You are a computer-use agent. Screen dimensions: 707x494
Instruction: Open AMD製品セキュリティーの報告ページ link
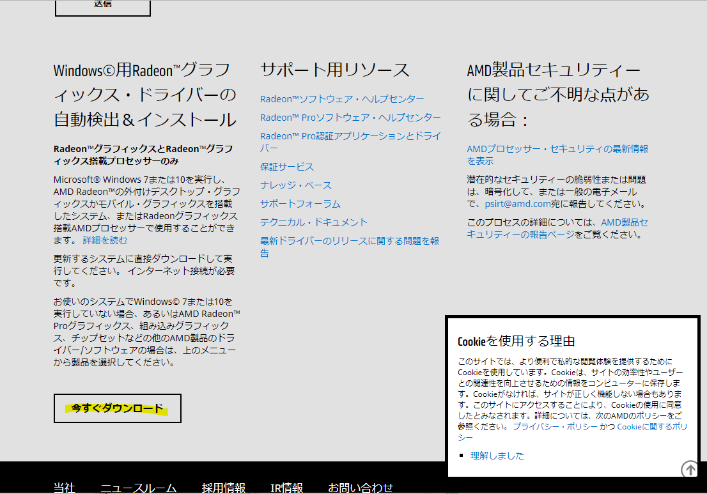click(557, 229)
